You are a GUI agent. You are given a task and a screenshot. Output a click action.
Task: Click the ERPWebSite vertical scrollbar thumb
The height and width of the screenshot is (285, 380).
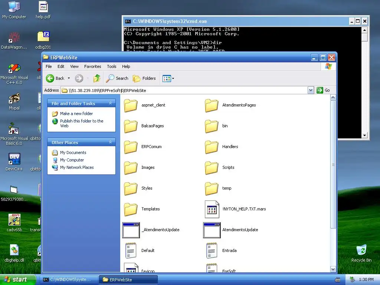tap(333, 164)
